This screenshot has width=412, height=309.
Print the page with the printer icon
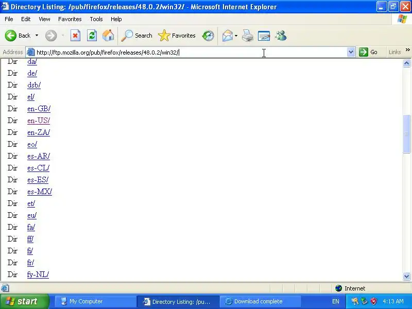pos(248,36)
